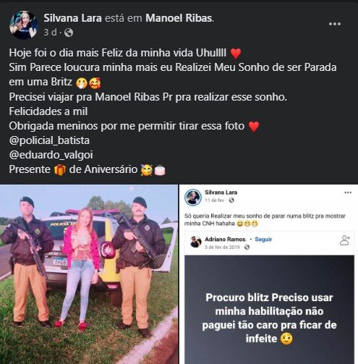Open the main post's three-dot options menu
The height and width of the screenshot is (364, 358).
[335, 24]
